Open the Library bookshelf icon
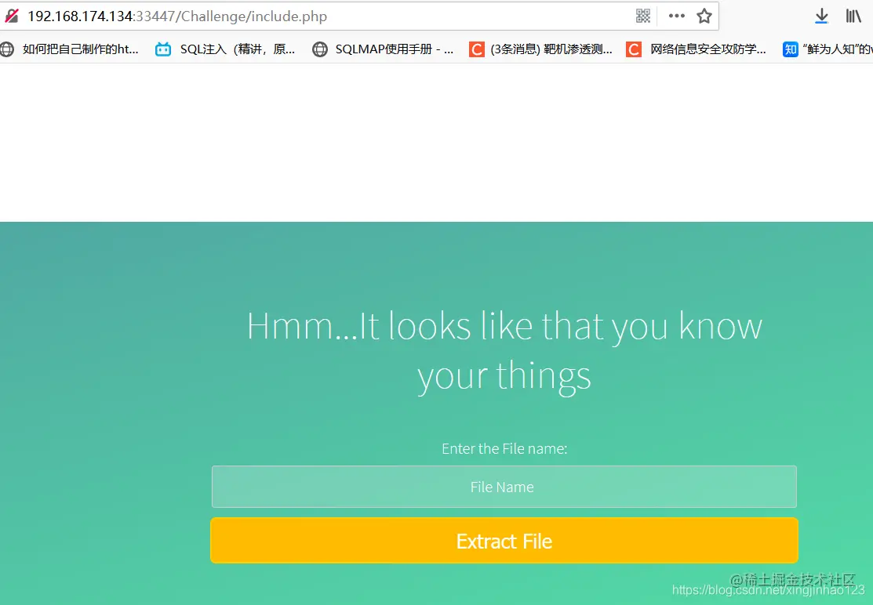Screen dimensions: 873x605 coord(853,16)
